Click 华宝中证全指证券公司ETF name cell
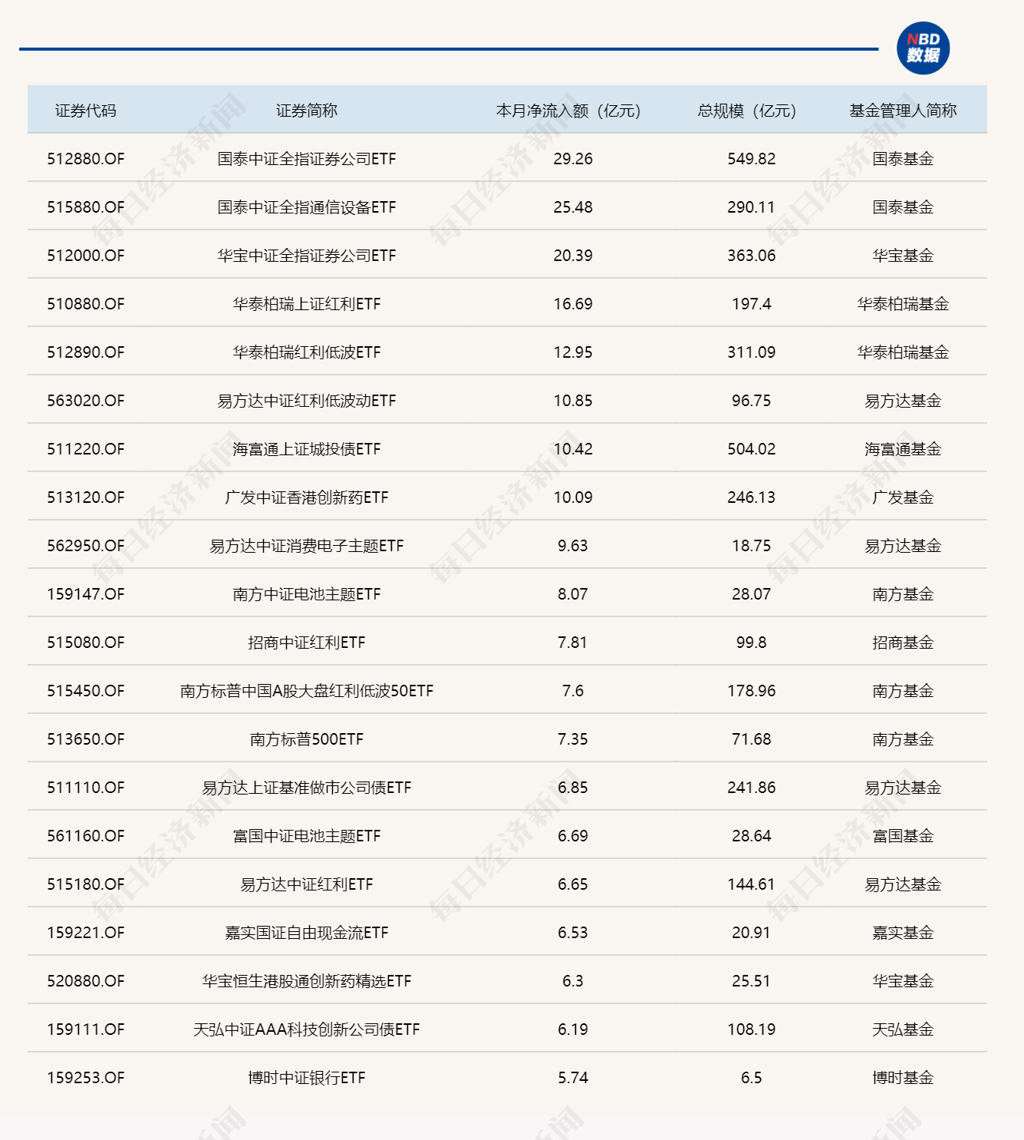Viewport: 1024px width, 1140px height. click(307, 256)
